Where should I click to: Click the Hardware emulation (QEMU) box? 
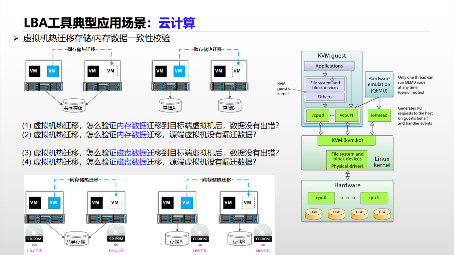[379, 84]
